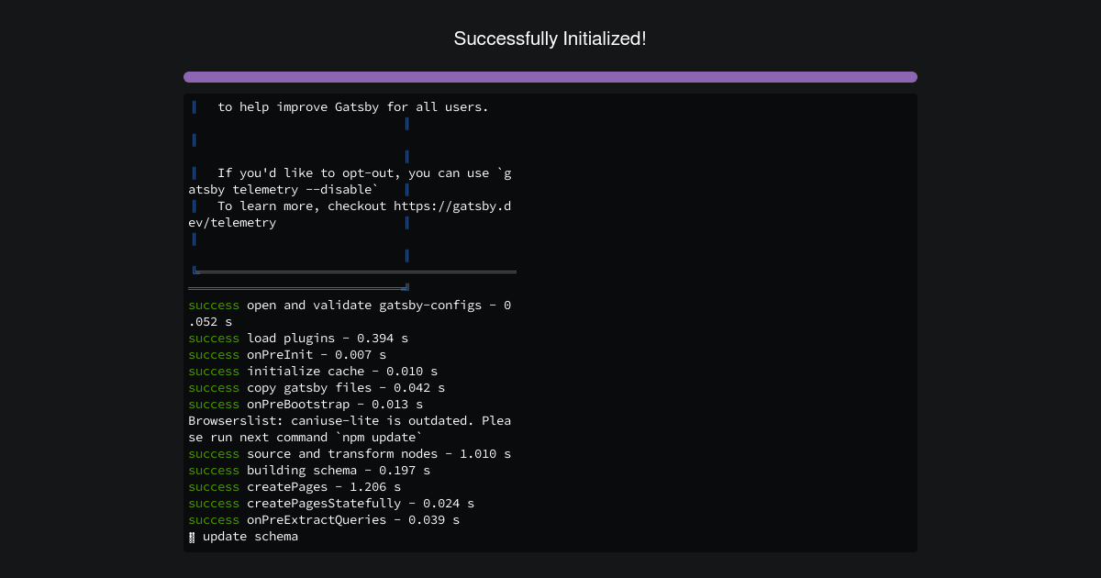Screen dimensions: 1101x578
Task: Click the Successfully Initialized! heading
Action: 550,39
